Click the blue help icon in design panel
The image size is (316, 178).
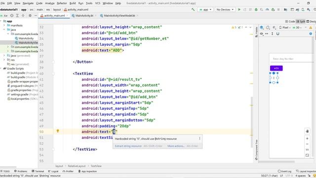point(311,34)
